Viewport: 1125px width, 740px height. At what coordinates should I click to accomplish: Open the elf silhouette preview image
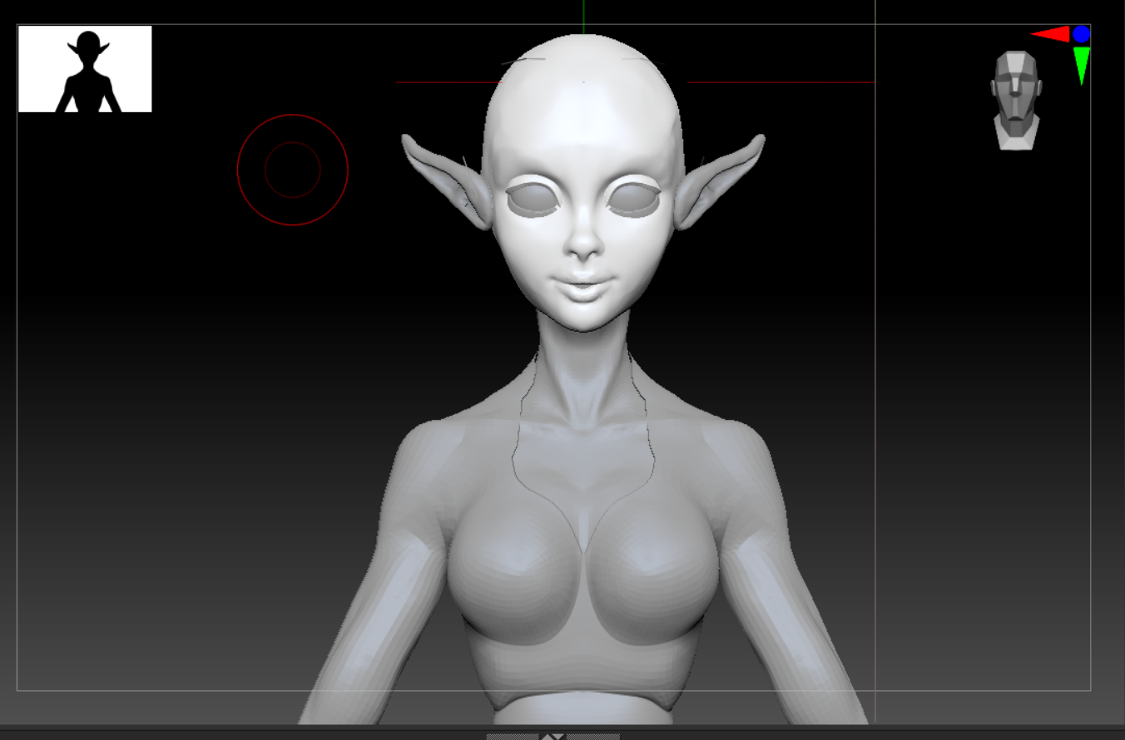(x=86, y=67)
